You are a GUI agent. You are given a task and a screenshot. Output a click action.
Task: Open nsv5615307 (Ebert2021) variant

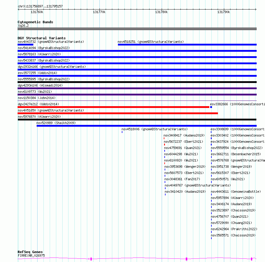[230, 173]
